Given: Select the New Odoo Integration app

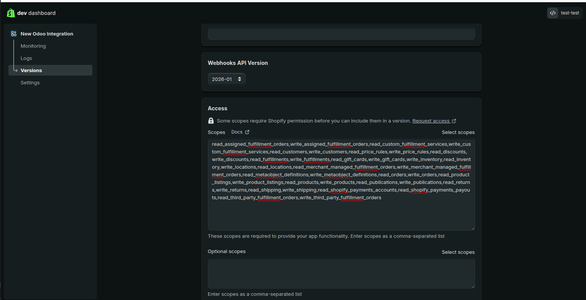Looking at the screenshot, I should [47, 34].
